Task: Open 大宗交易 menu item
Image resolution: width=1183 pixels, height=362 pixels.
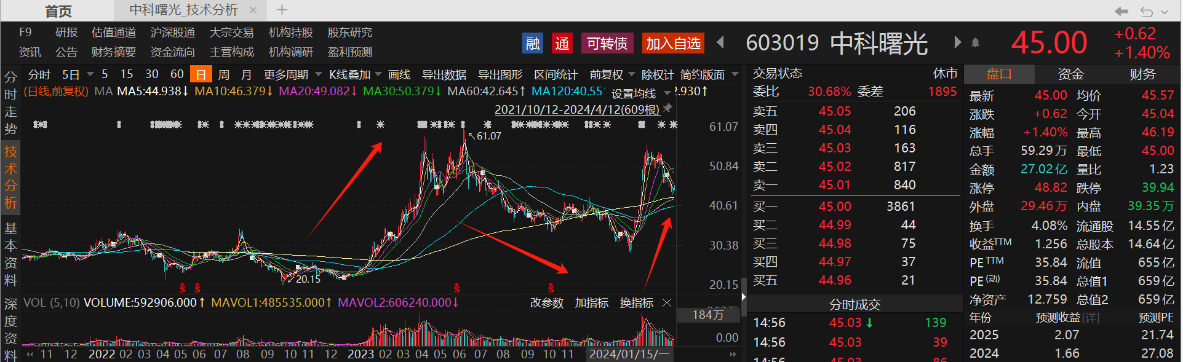Action: (x=231, y=33)
